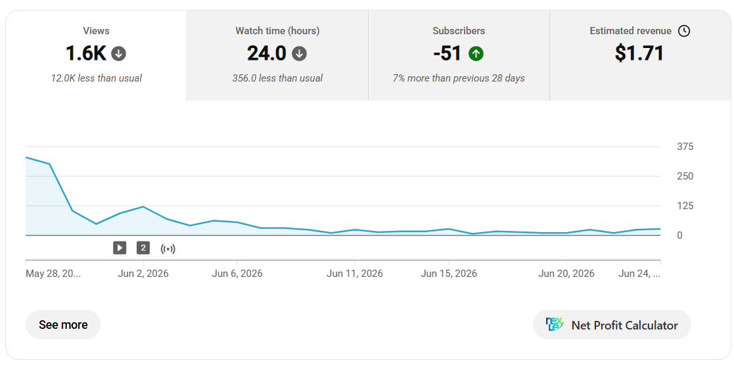This screenshot has width=734, height=365.
Task: Click the green up arrow by Subscribers
Action: (x=476, y=54)
